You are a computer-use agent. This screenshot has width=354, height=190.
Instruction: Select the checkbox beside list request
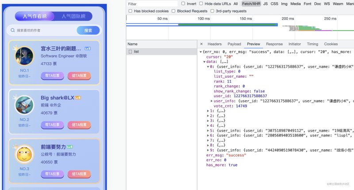pos(130,52)
